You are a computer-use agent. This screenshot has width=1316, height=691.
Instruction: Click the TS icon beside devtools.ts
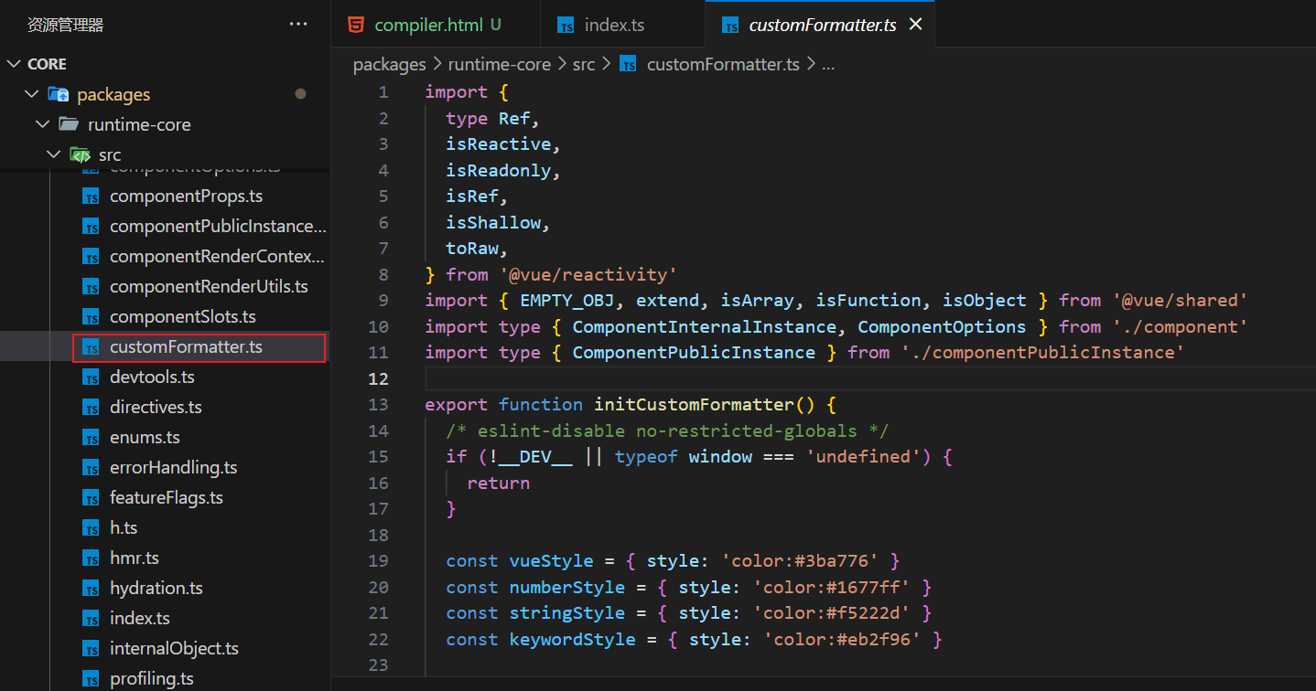coord(91,377)
